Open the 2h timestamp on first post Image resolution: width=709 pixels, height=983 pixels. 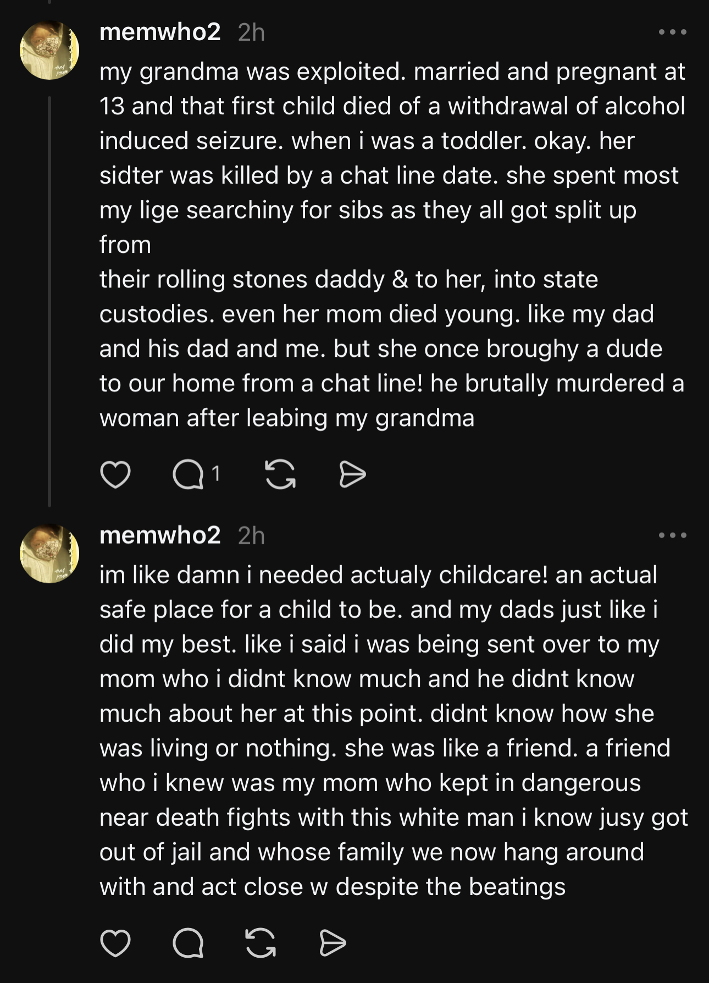click(252, 32)
